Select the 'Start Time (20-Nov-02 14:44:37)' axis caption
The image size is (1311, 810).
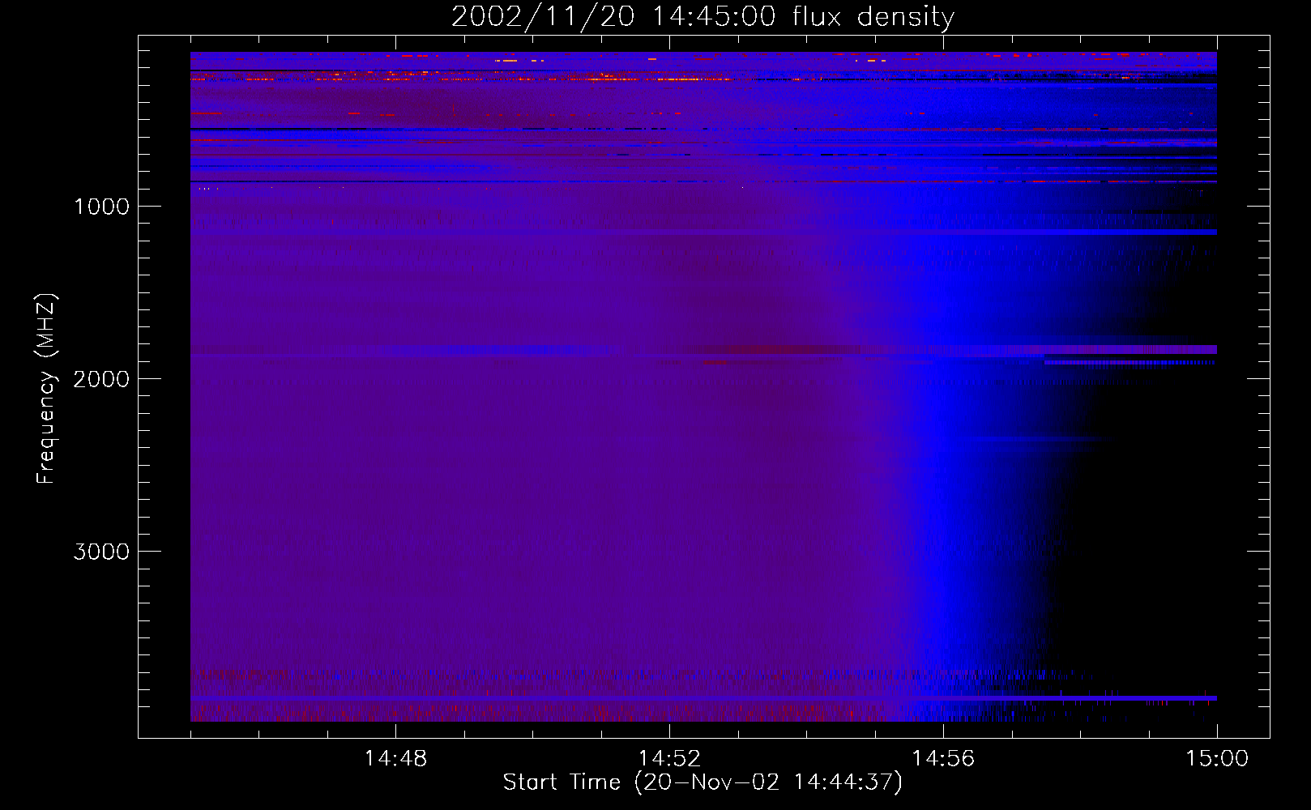702,782
